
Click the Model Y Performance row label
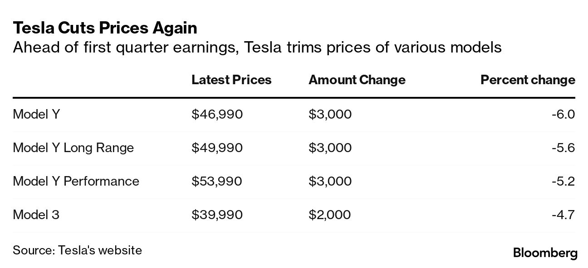click(76, 181)
